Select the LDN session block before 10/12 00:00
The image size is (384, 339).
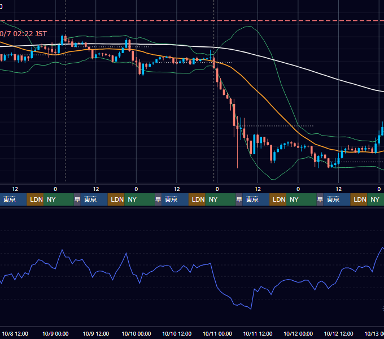278,199
